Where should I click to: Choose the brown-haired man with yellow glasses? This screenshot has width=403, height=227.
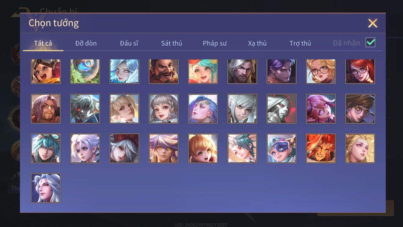click(x=360, y=109)
